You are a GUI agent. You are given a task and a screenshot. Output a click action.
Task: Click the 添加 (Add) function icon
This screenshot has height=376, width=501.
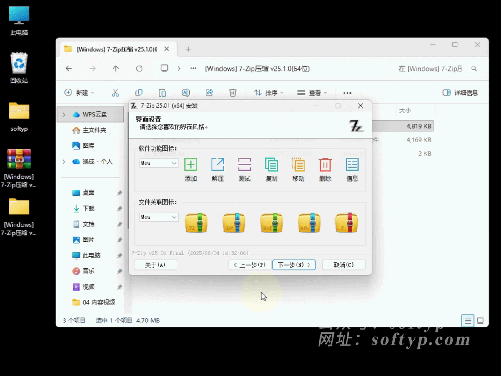pyautogui.click(x=191, y=165)
